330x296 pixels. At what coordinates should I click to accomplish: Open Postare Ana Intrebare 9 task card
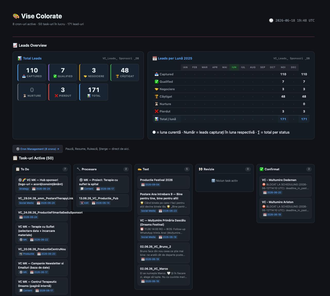click(x=163, y=202)
